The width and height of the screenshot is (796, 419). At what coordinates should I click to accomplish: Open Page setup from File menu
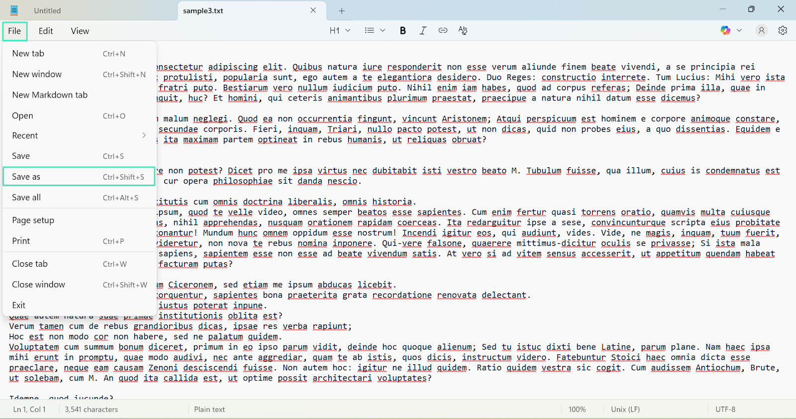pyautogui.click(x=79, y=220)
